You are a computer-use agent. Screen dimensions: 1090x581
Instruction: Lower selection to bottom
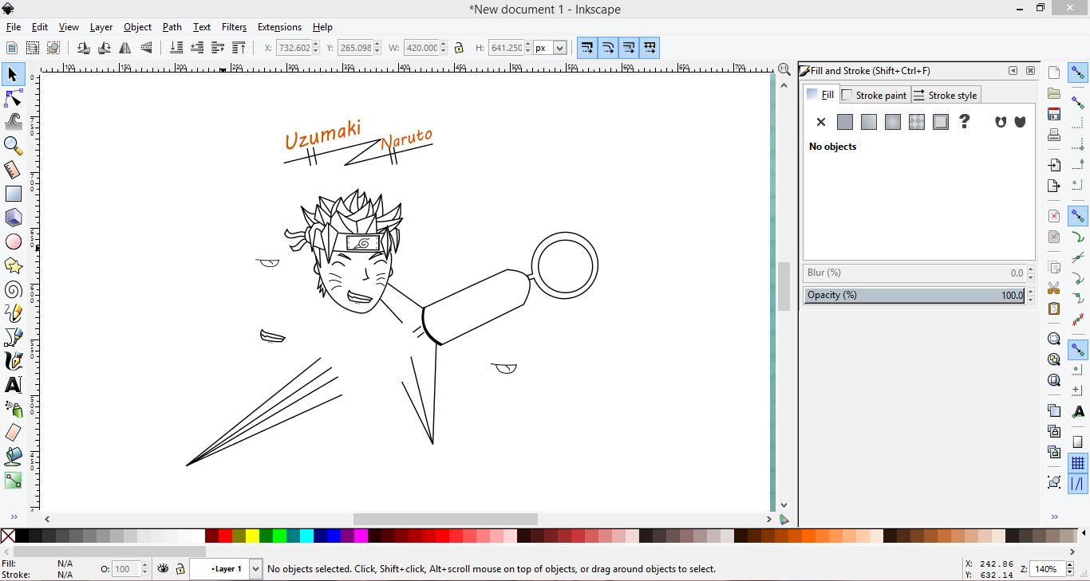click(176, 48)
